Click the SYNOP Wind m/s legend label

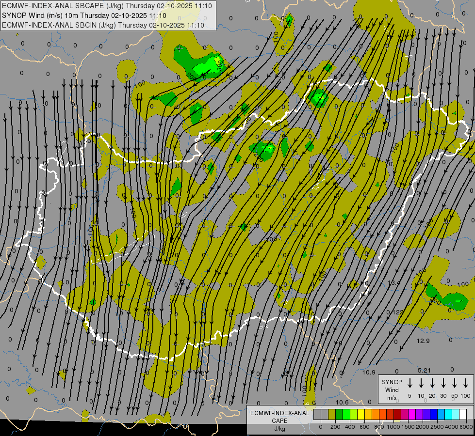pyautogui.click(x=392, y=389)
